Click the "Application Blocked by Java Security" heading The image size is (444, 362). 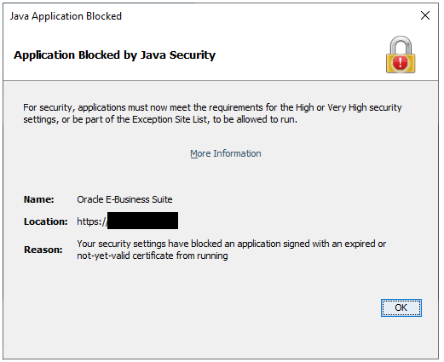(114, 55)
